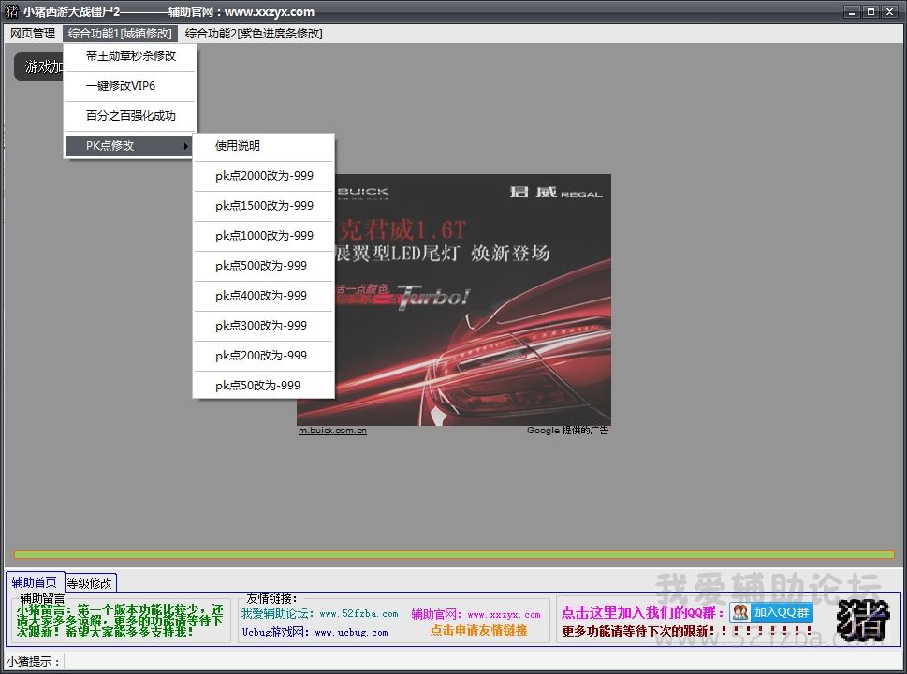Open the 网页管理 menu
This screenshot has width=907, height=674.
point(33,33)
